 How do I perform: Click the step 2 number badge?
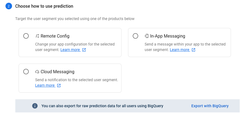[x=8, y=6]
